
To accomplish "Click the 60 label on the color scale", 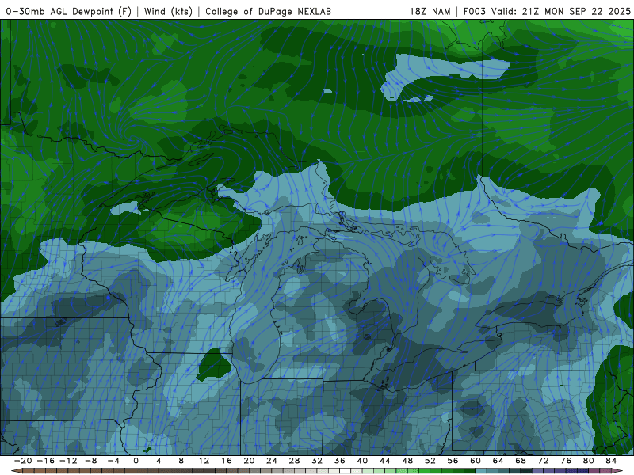I will pyautogui.click(x=475, y=461).
